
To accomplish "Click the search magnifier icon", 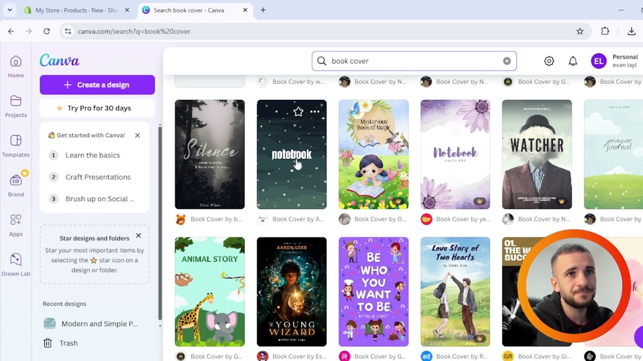I will [x=321, y=61].
